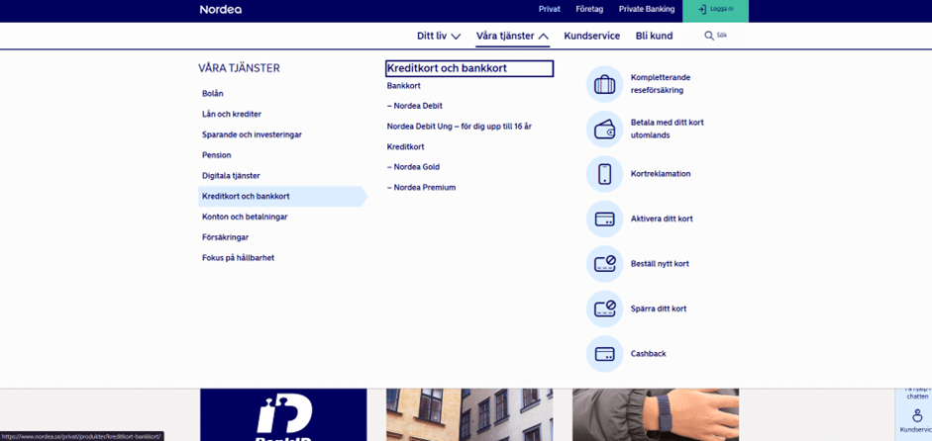Click the suitcase icon for travel insurance
This screenshot has width=932, height=441.
[x=604, y=84]
